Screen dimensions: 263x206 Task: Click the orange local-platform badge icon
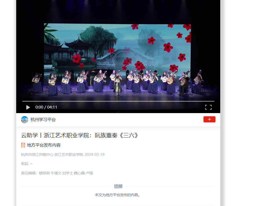click(x=23, y=145)
